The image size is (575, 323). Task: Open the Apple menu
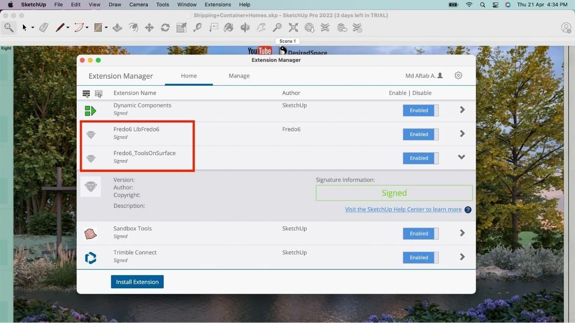click(x=10, y=4)
